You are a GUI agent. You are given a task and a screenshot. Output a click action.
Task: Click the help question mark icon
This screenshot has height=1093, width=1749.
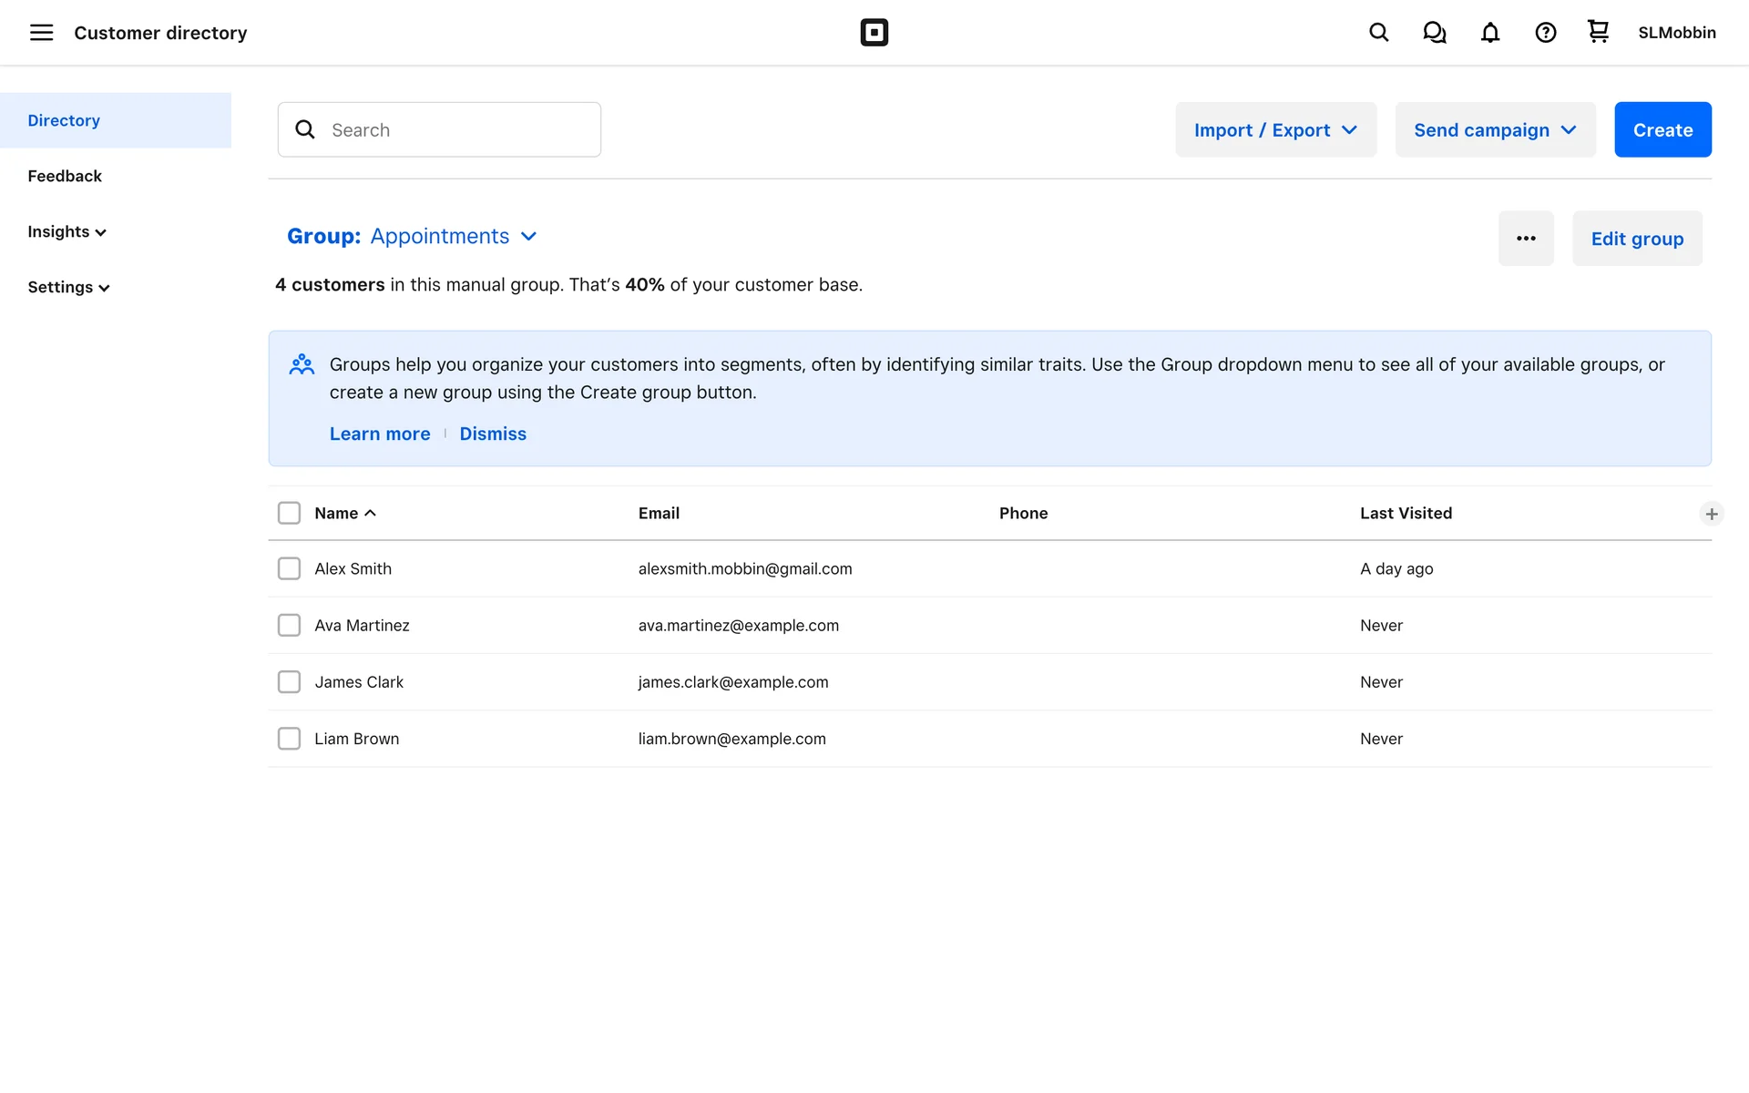tap(1545, 33)
